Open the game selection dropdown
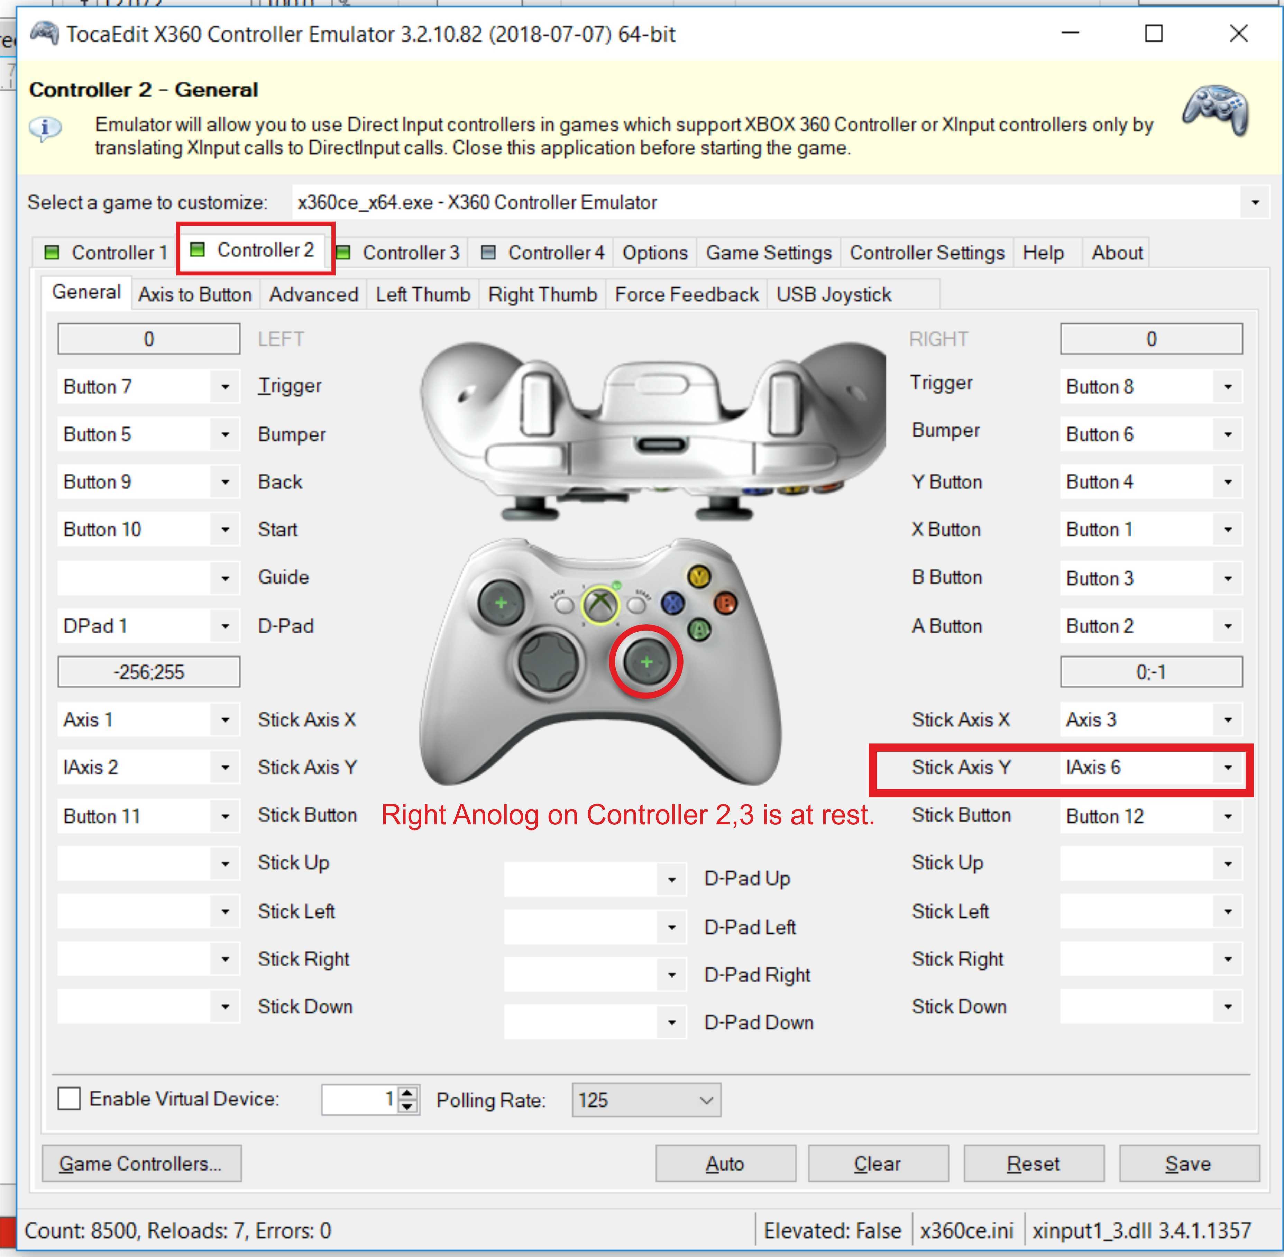The width and height of the screenshot is (1284, 1257). click(1254, 202)
